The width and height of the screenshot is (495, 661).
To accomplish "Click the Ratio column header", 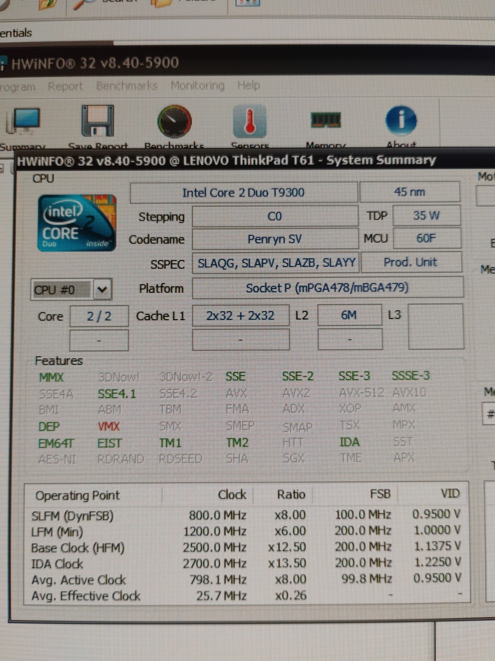I will 291,494.
